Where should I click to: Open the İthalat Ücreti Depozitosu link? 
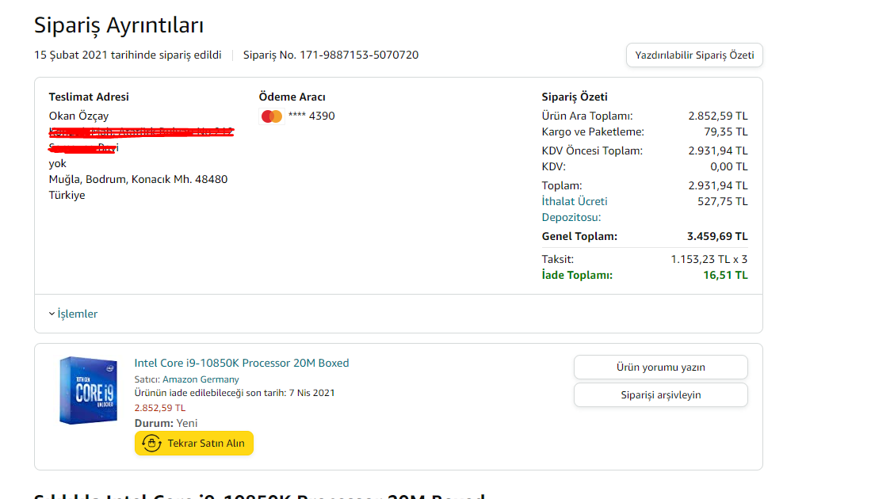(x=575, y=209)
